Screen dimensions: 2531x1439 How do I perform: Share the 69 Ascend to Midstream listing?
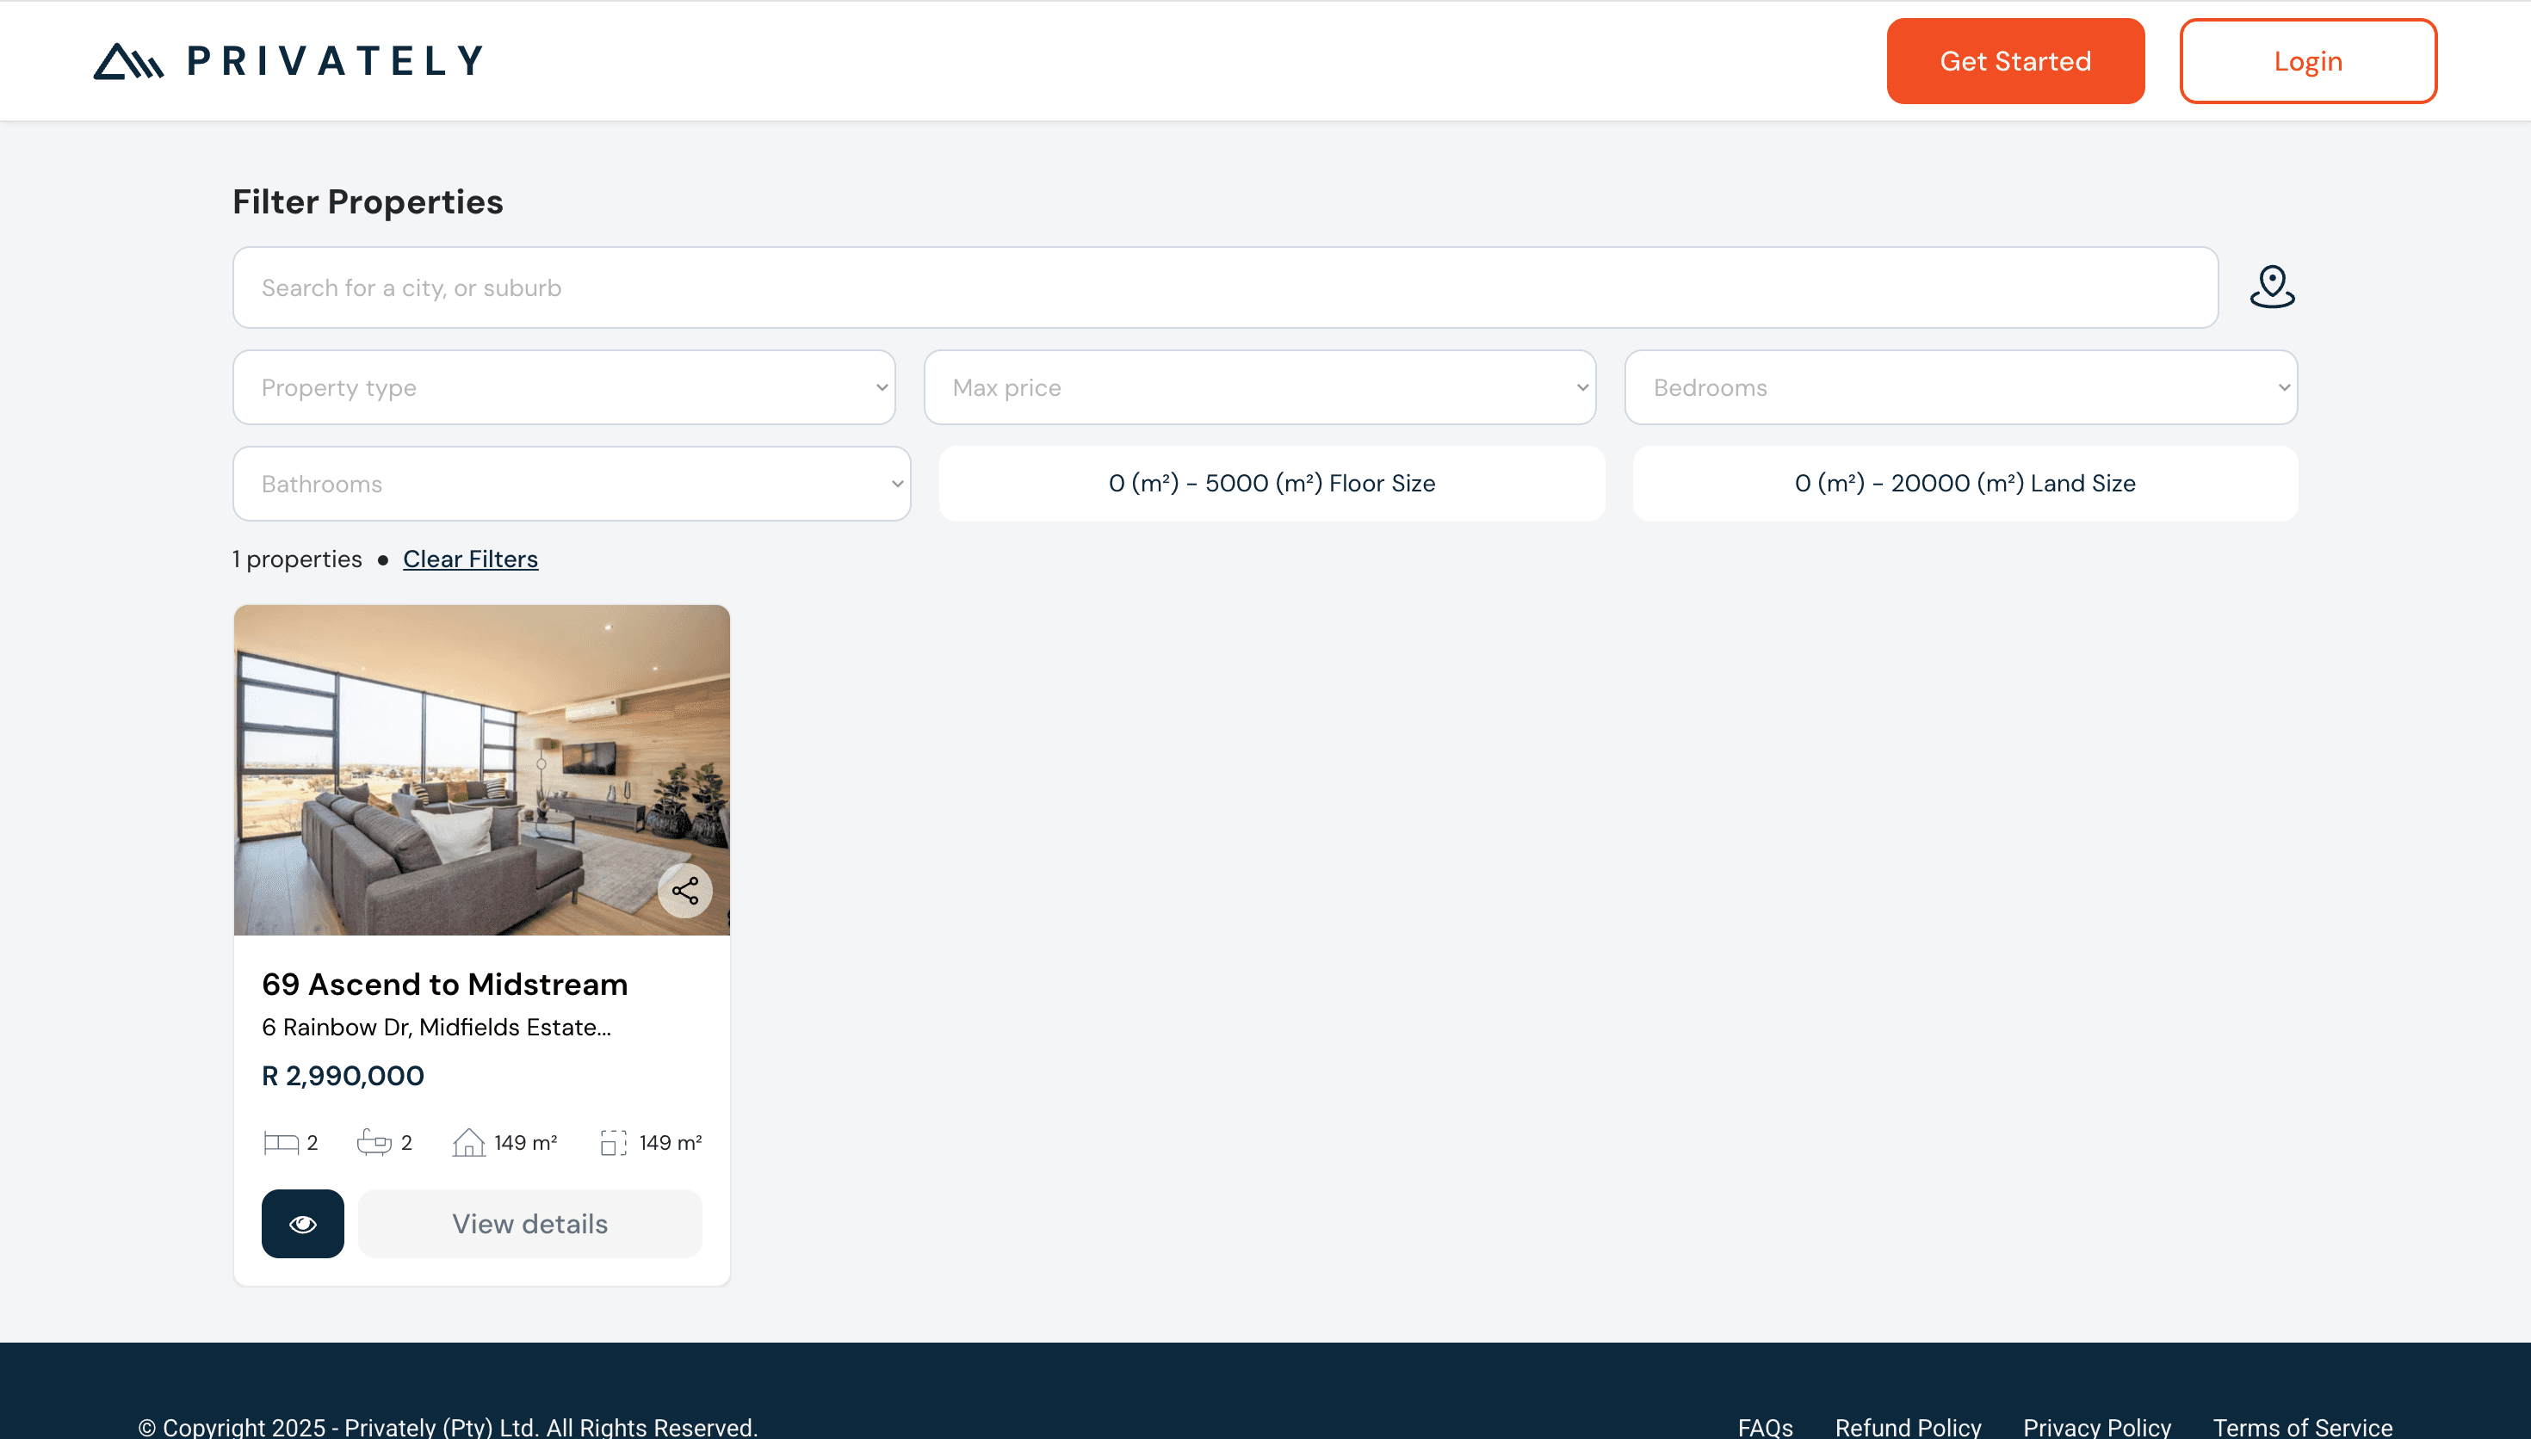click(x=685, y=891)
